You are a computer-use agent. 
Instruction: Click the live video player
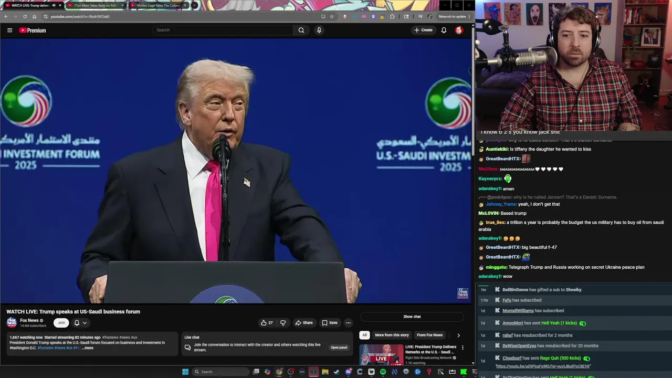tap(236, 171)
